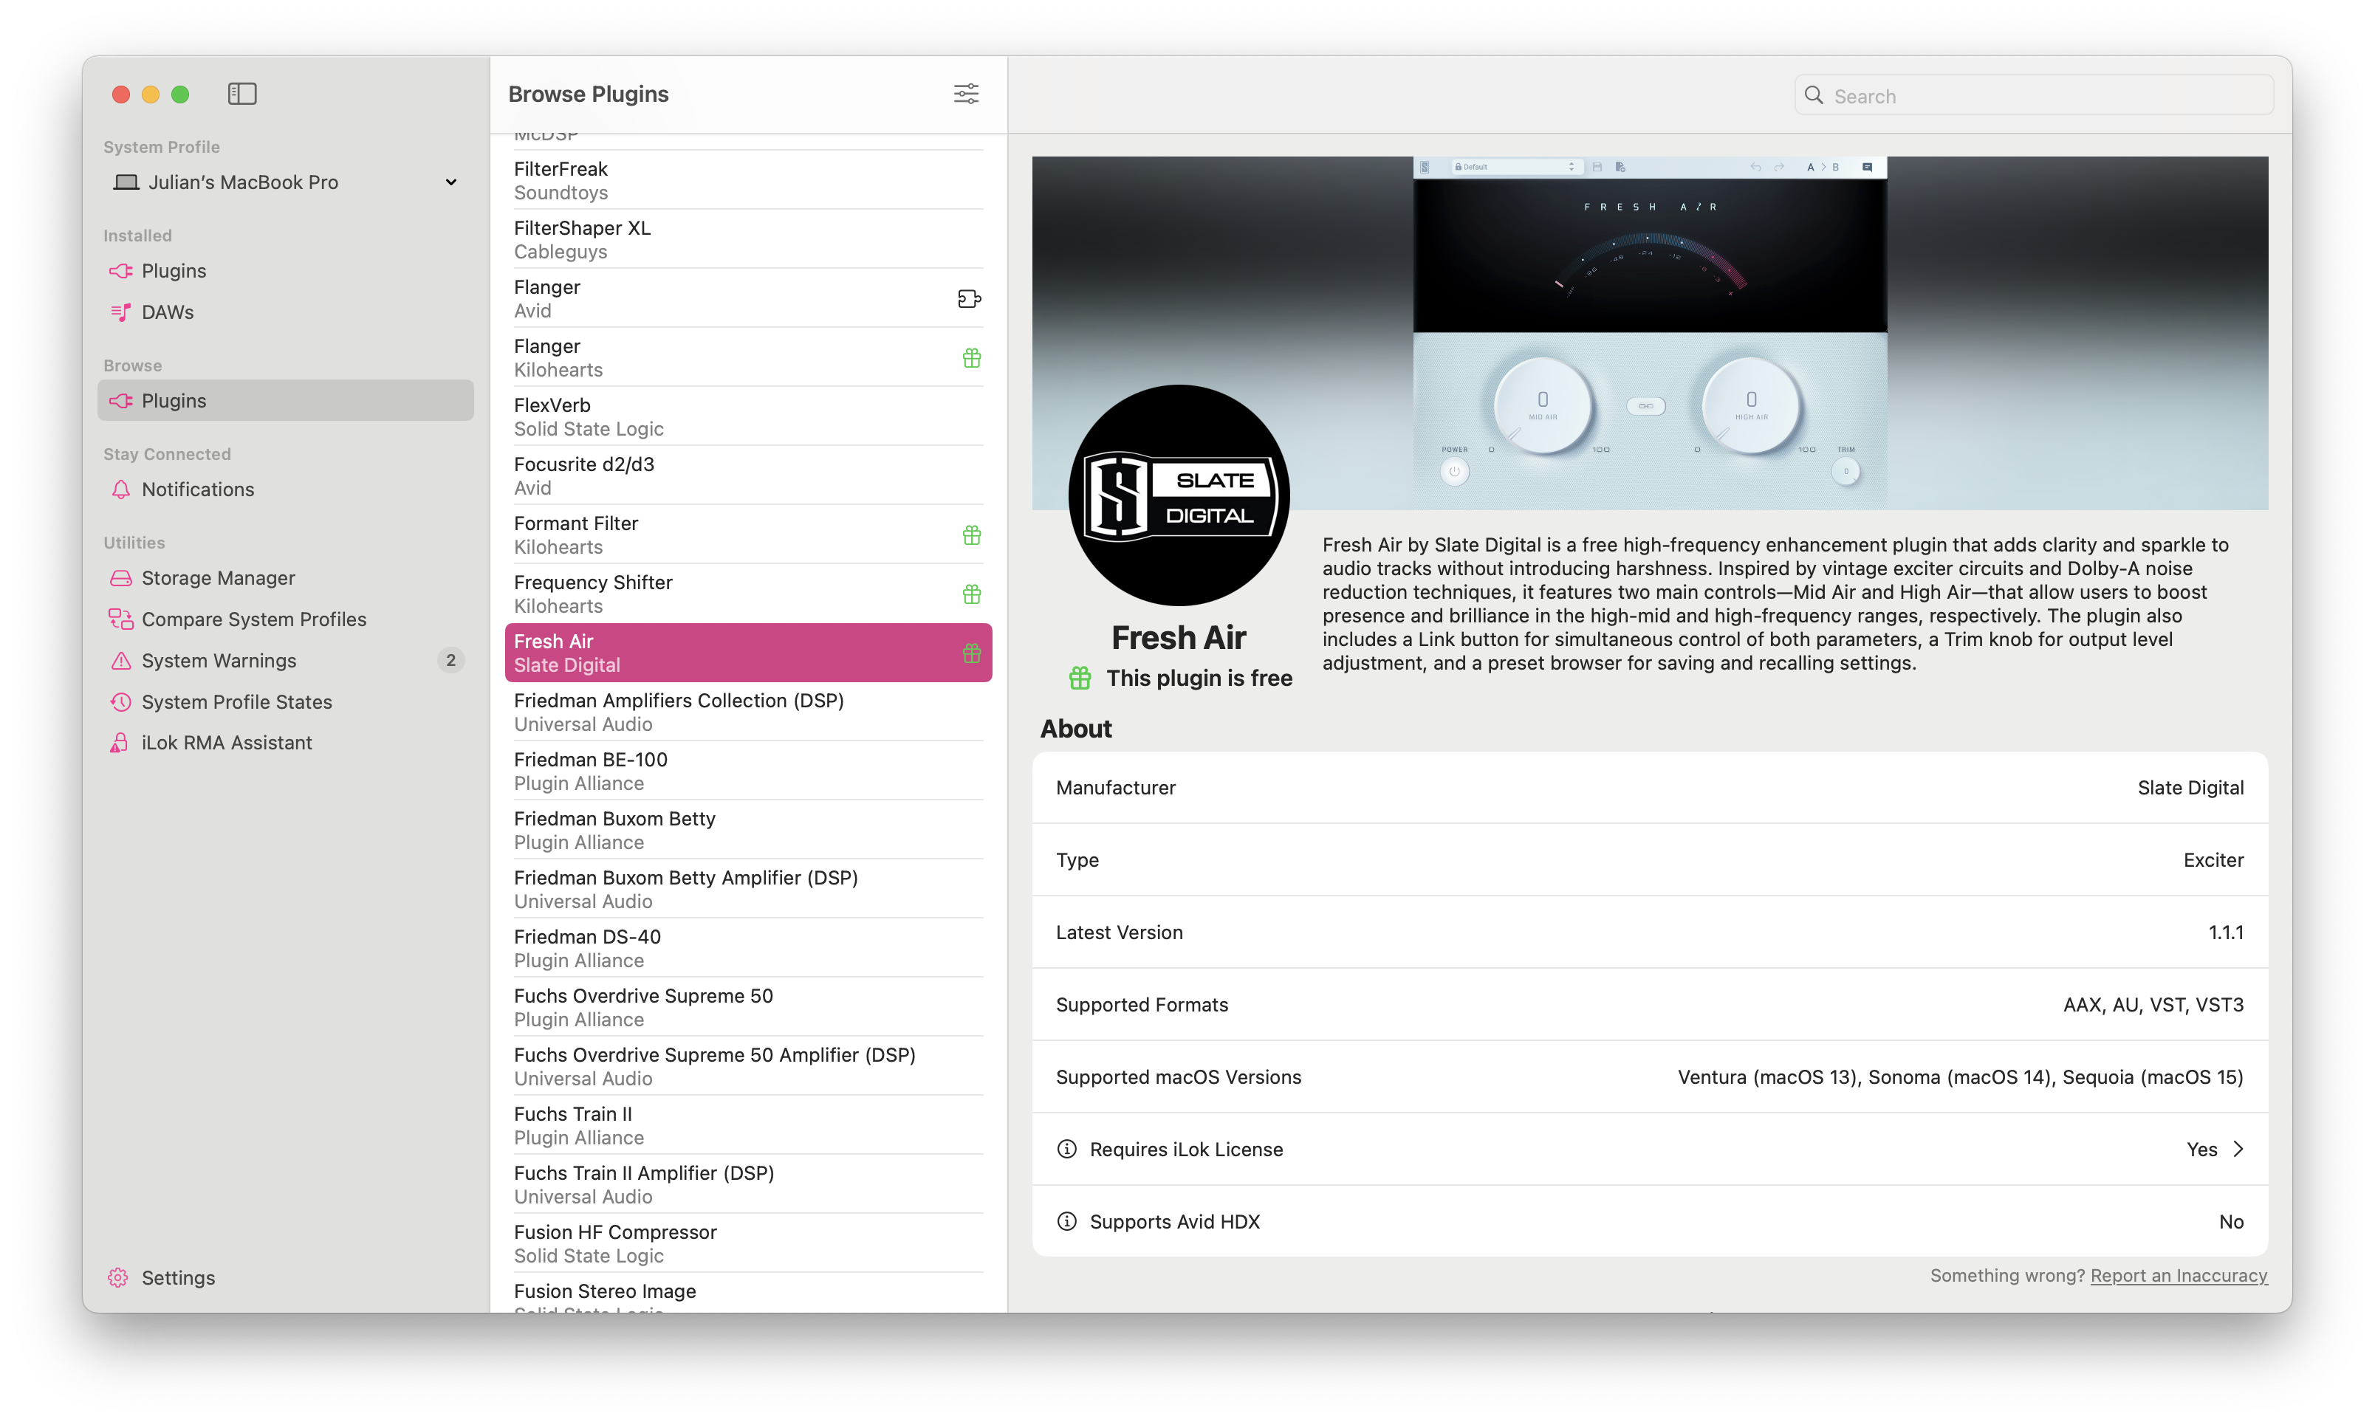Open Installed Plugins in the sidebar

(286, 271)
